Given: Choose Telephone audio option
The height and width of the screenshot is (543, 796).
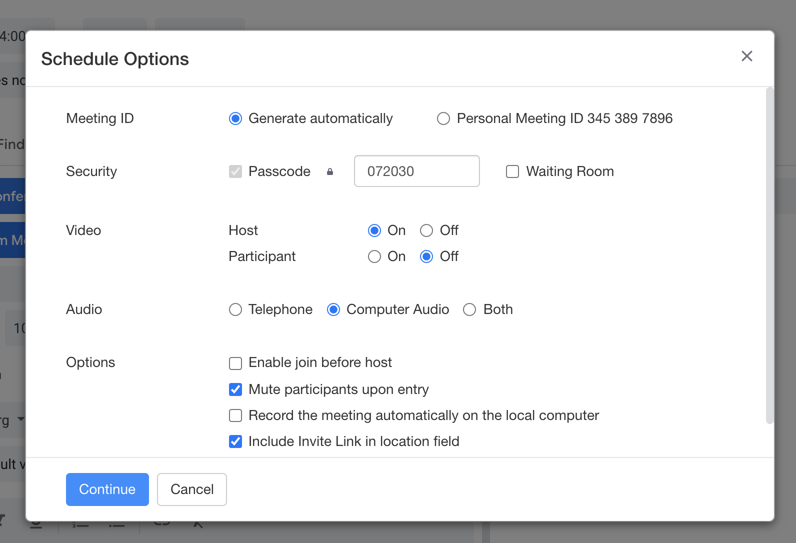Looking at the screenshot, I should (235, 309).
